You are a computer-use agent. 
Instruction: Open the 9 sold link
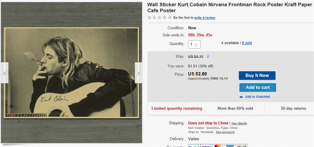[x=247, y=43]
